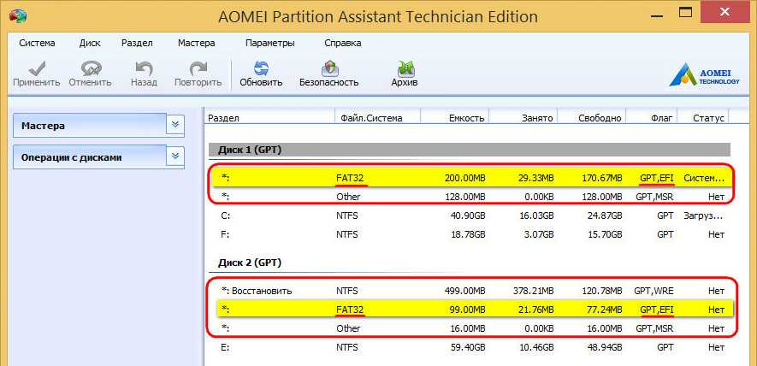Select the C: NTFS partition row
This screenshot has width=757, height=366.
[470, 216]
